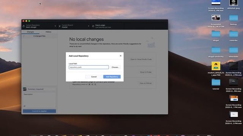Click the Add Repository button

click(x=112, y=77)
